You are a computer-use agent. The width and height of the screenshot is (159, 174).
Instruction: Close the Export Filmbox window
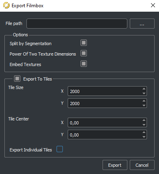pyautogui.click(x=153, y=5)
